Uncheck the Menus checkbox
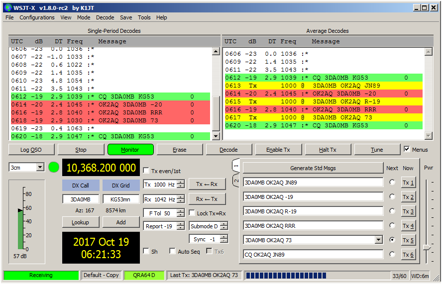 pyautogui.click(x=407, y=149)
